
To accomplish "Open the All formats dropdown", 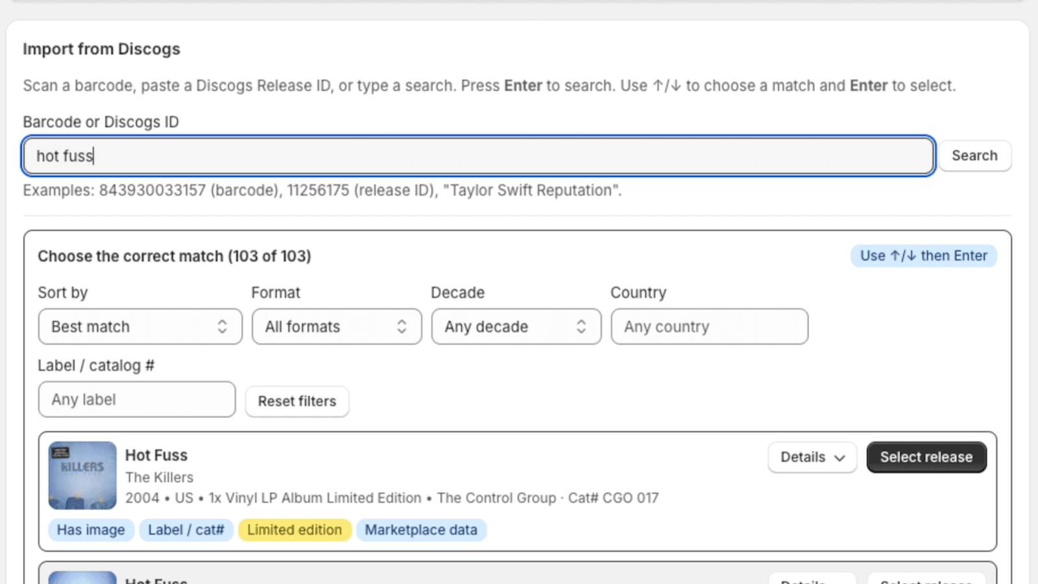I will click(337, 326).
